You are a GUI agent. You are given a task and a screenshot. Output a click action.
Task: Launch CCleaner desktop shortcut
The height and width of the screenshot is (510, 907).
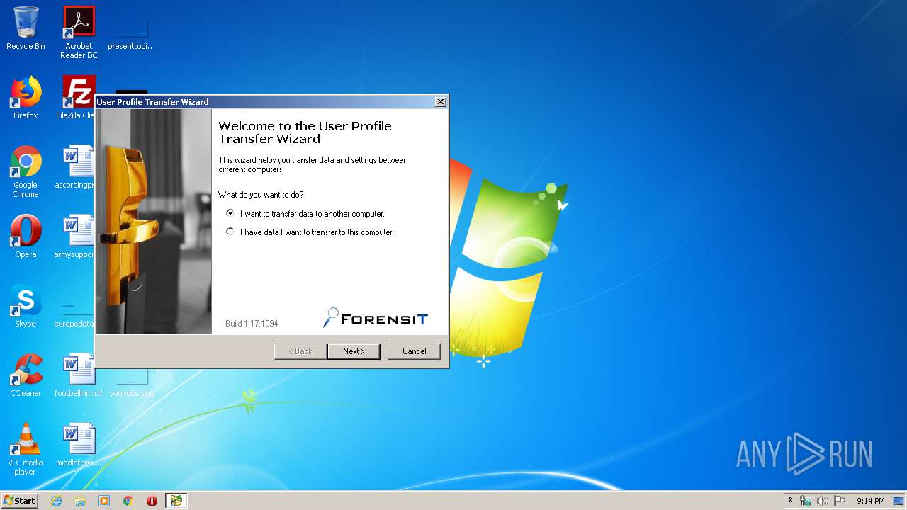click(26, 375)
